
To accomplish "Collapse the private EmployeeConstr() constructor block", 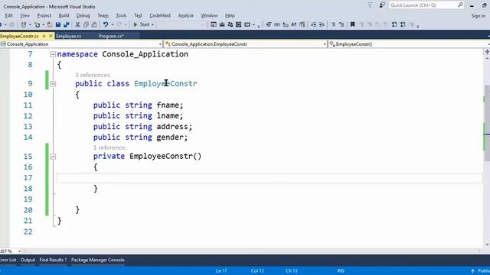I will coord(53,157).
